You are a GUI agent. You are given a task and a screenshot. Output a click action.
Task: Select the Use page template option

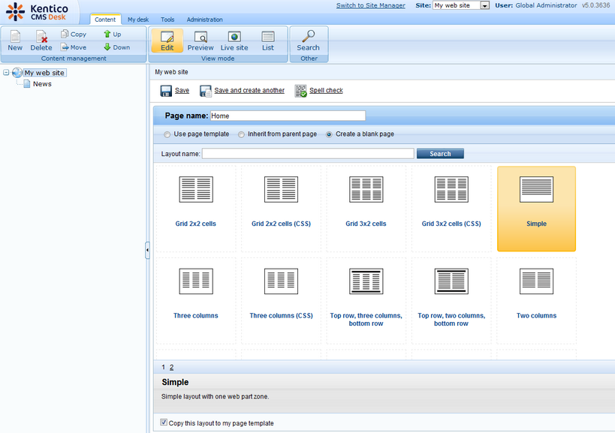tap(167, 134)
